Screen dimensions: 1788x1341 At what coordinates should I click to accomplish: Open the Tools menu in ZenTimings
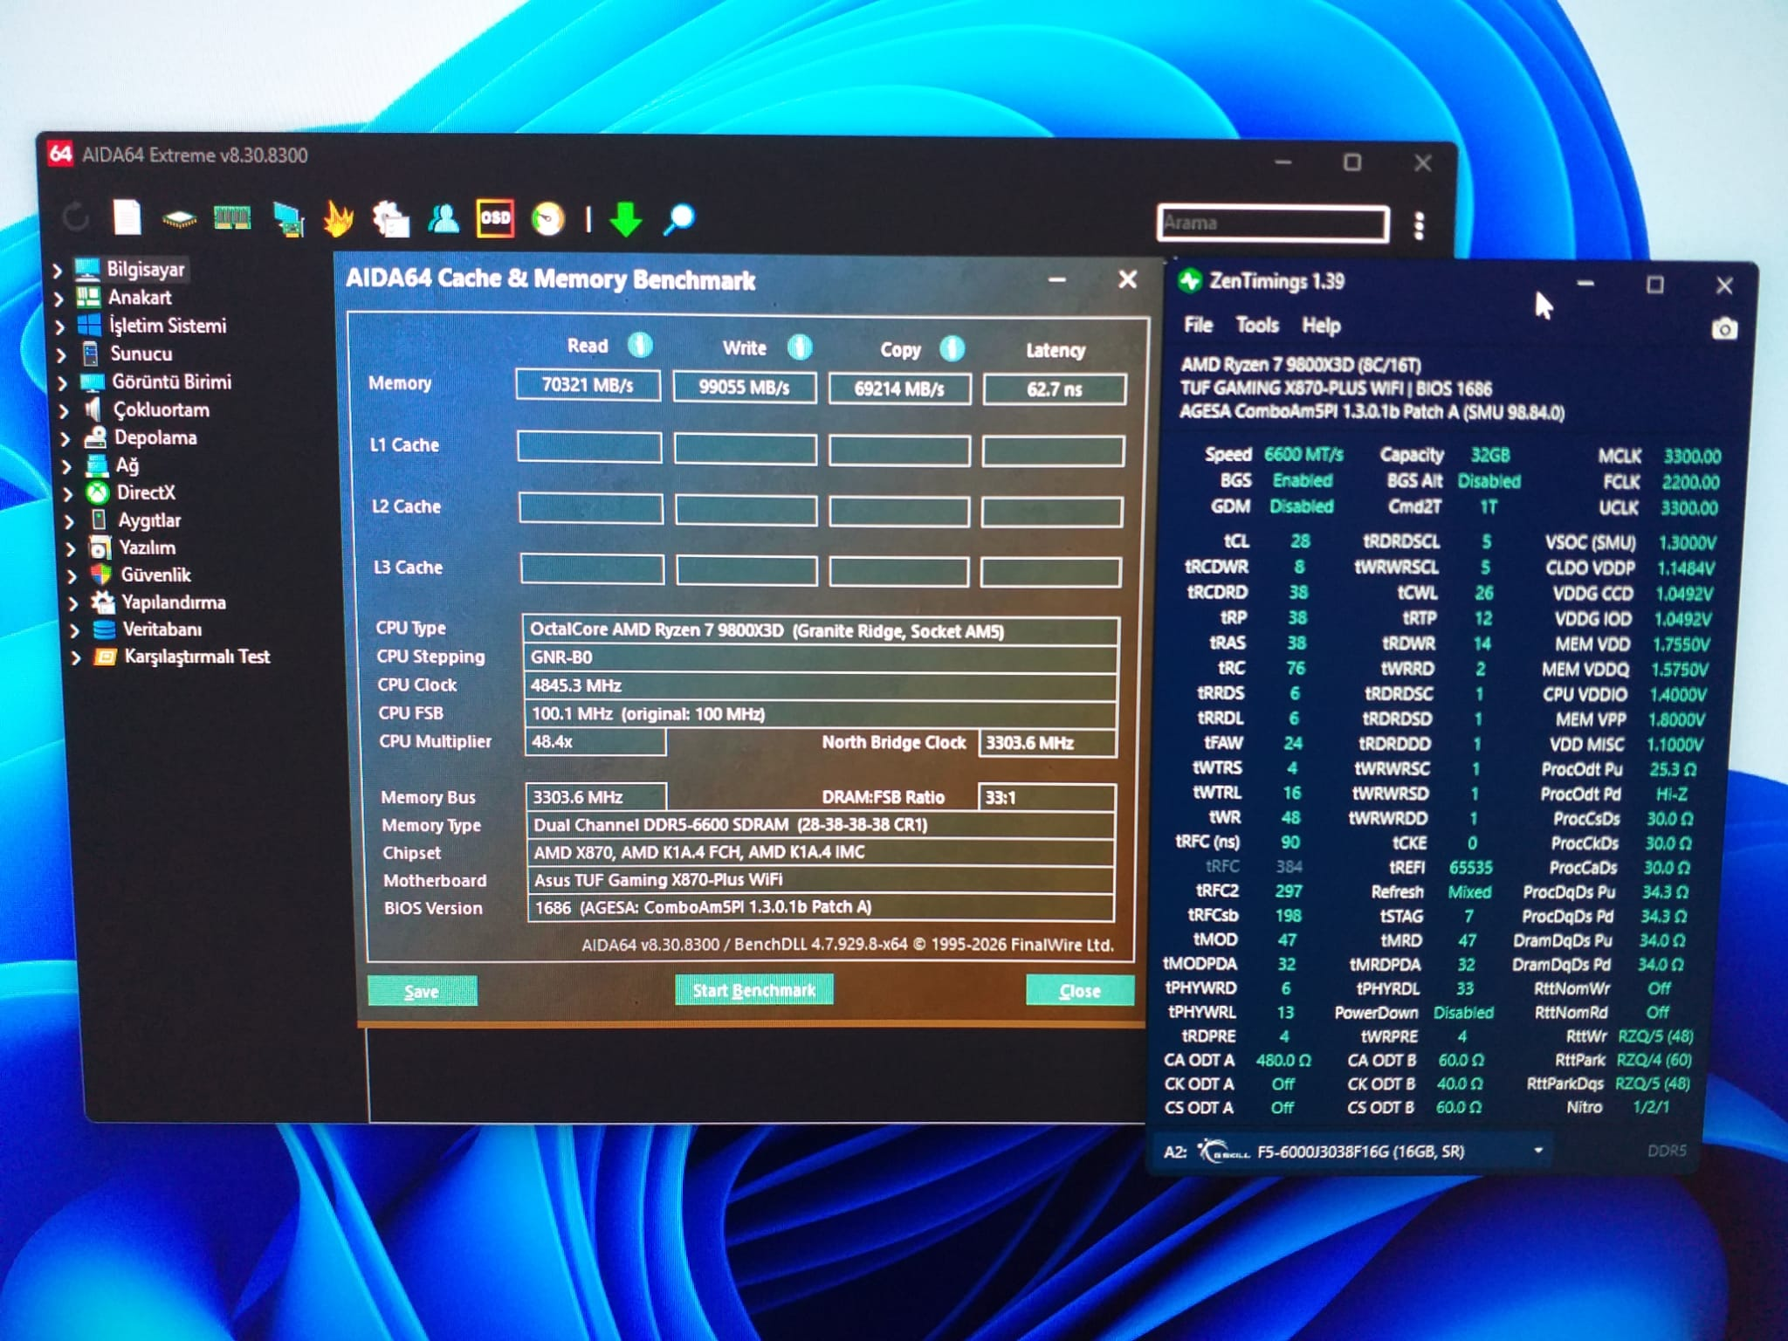(1257, 326)
